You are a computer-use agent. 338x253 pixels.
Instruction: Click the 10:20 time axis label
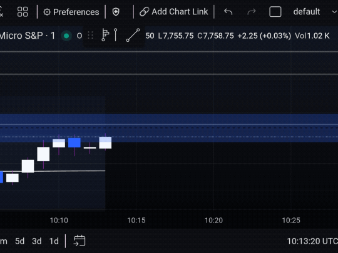pos(213,221)
